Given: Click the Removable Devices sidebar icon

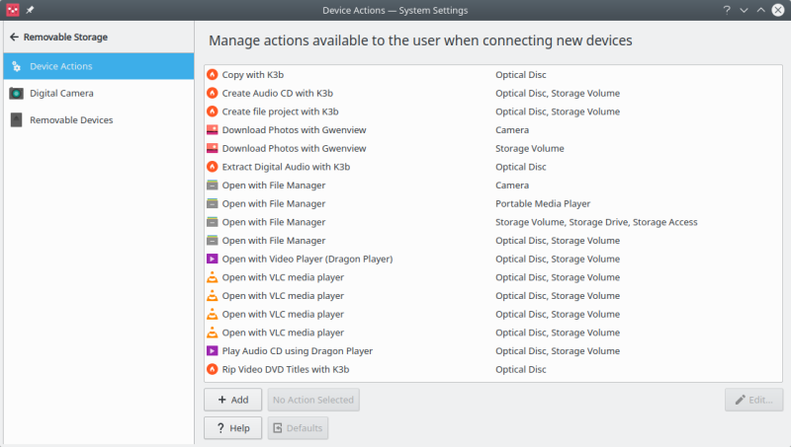Looking at the screenshot, I should [16, 120].
